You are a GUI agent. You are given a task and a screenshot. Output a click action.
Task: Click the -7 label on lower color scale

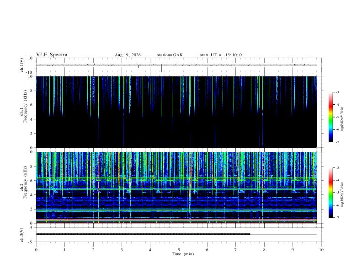337,218
